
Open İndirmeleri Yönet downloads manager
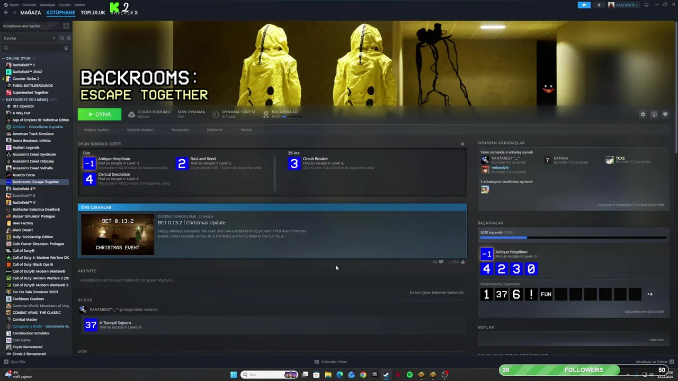[331, 362]
